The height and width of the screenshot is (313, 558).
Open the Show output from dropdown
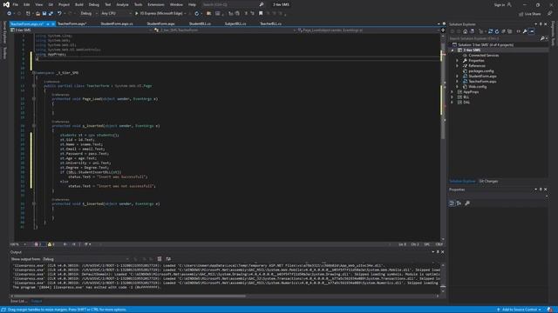tap(85, 259)
